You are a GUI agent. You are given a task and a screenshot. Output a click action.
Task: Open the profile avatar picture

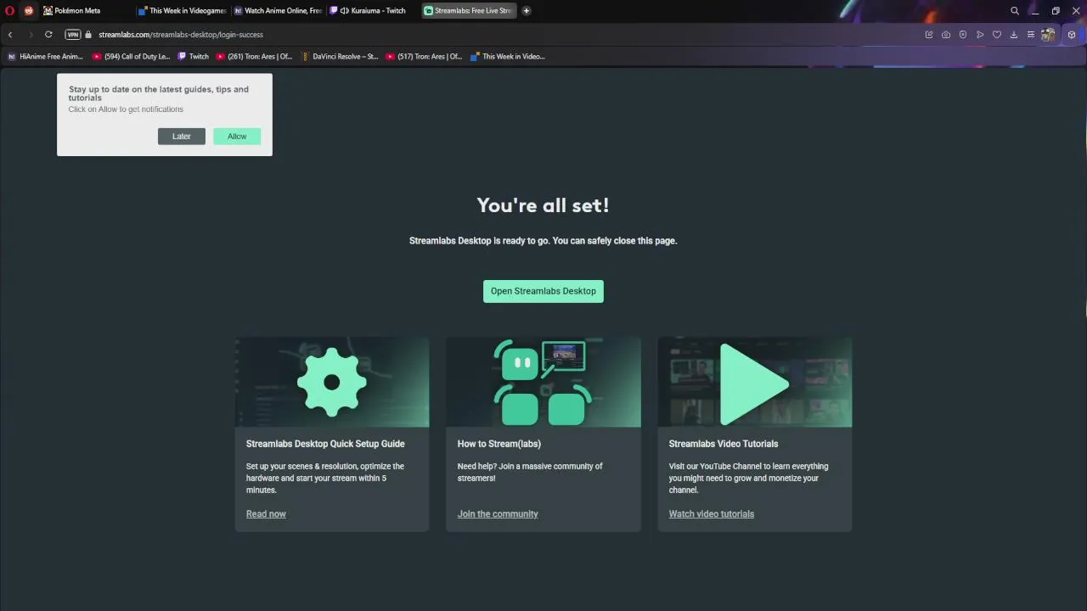click(x=1049, y=35)
